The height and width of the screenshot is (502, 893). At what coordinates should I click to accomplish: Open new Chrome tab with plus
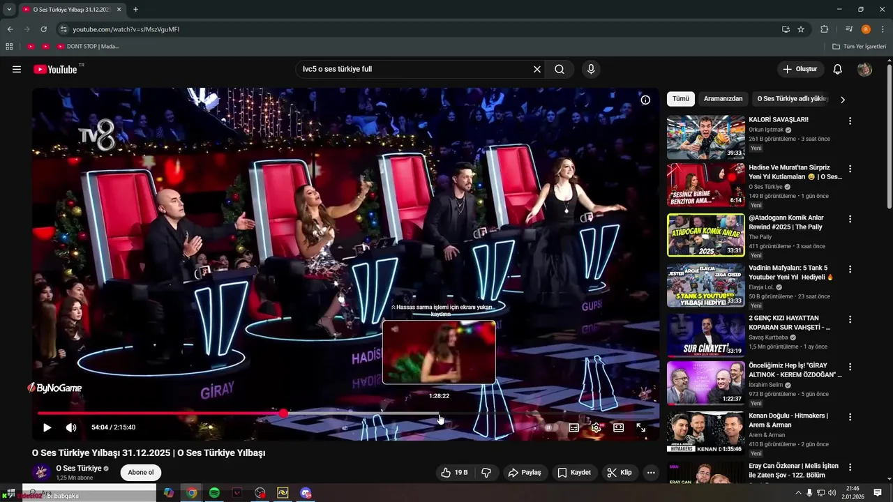[135, 9]
